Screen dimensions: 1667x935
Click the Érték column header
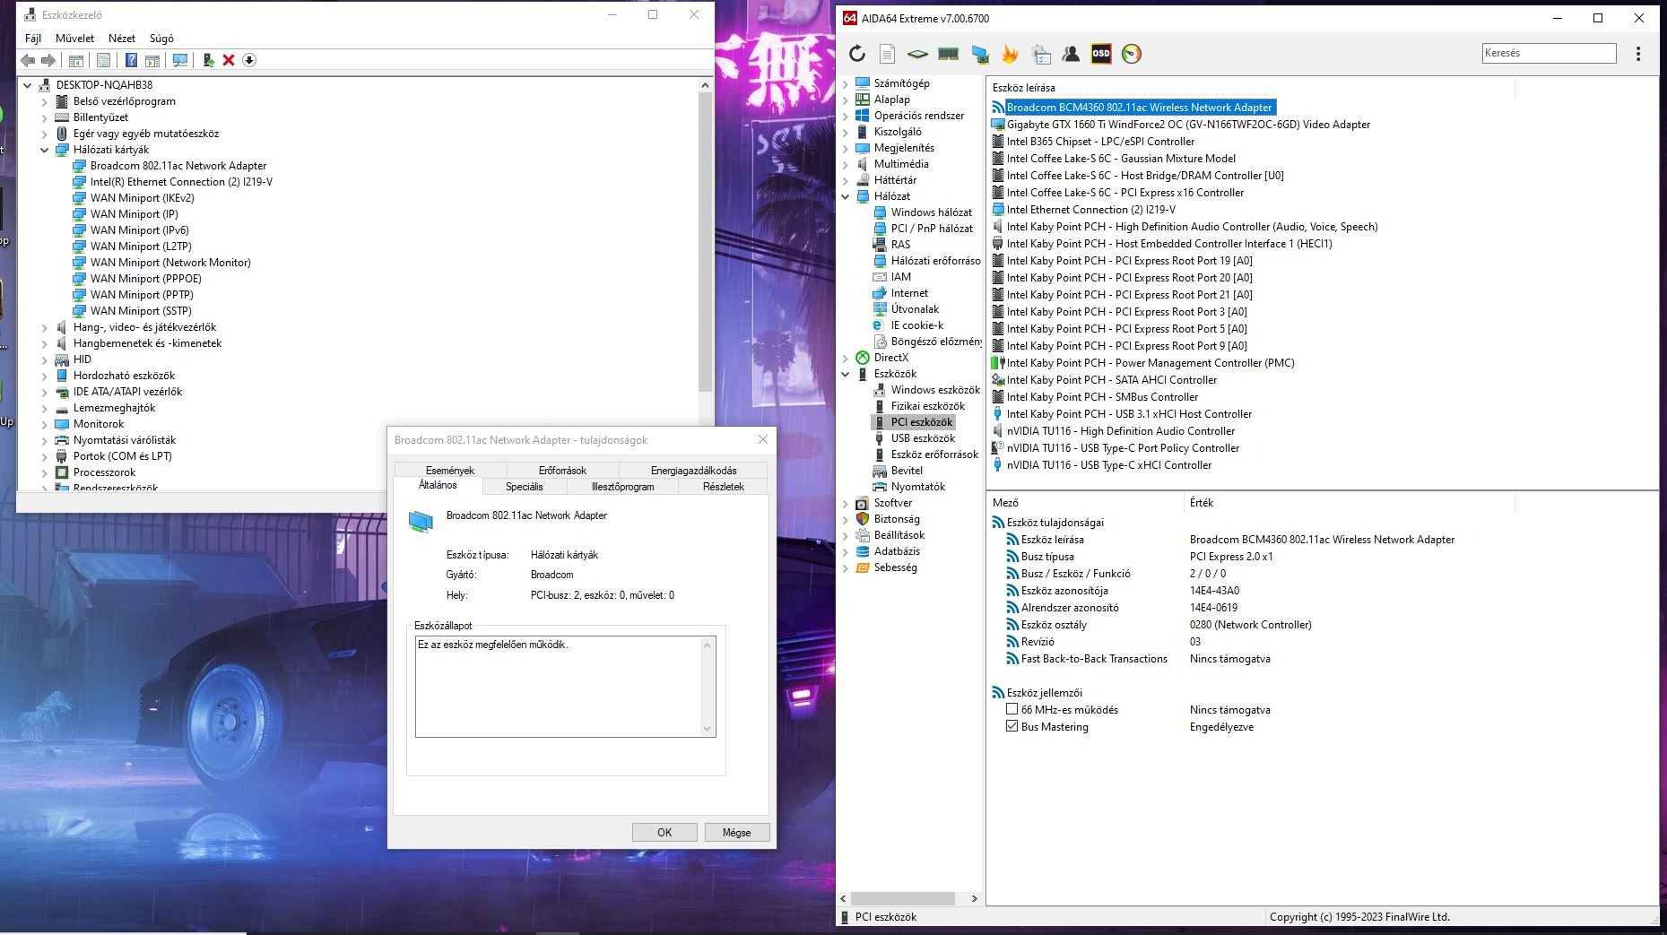click(1350, 503)
